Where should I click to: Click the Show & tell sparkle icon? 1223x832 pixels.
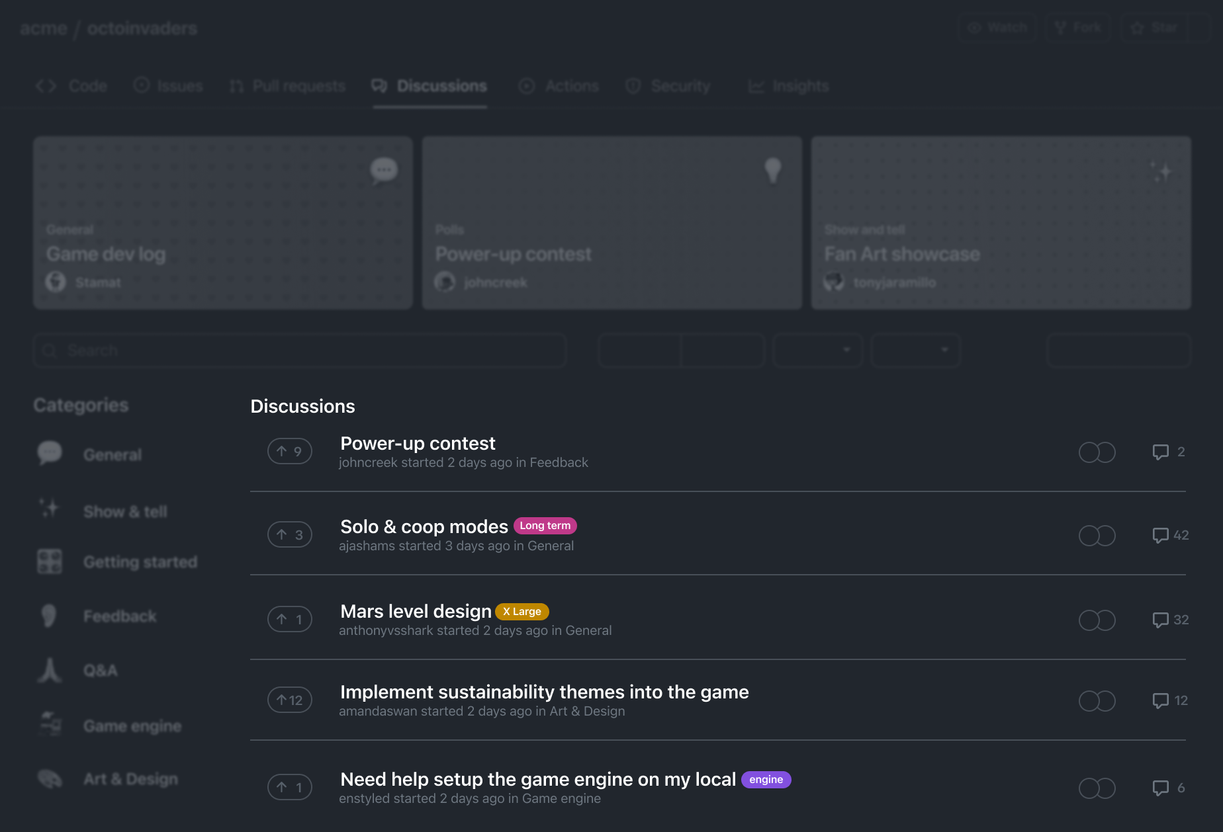pos(49,509)
